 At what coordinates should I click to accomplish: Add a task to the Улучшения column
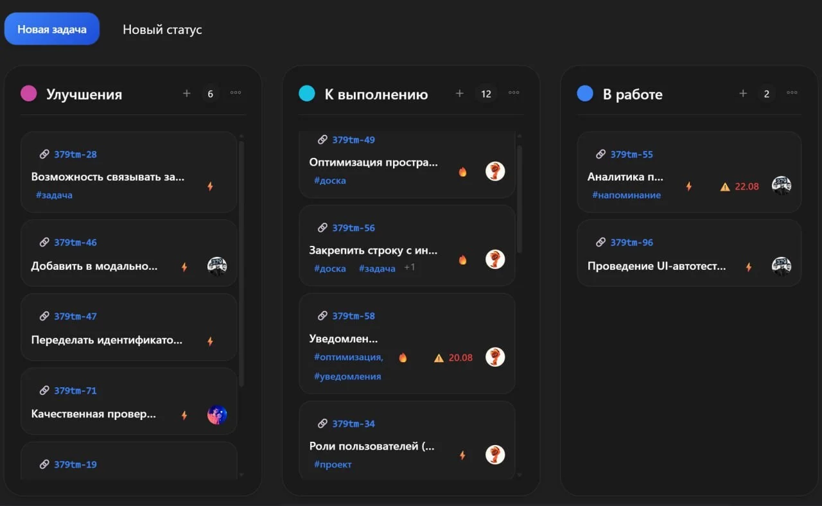[x=187, y=94]
